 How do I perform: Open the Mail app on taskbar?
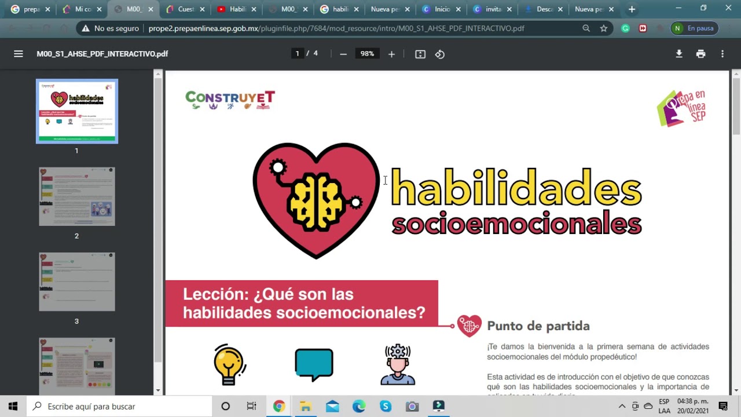pos(332,407)
